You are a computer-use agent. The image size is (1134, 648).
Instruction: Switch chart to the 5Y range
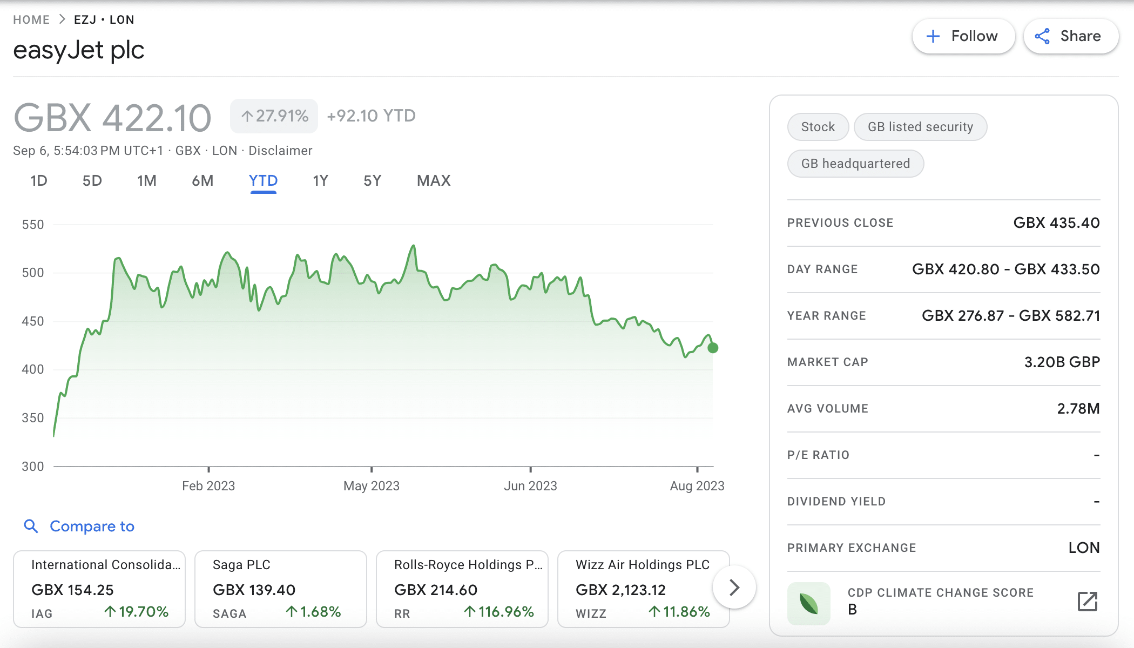[372, 180]
